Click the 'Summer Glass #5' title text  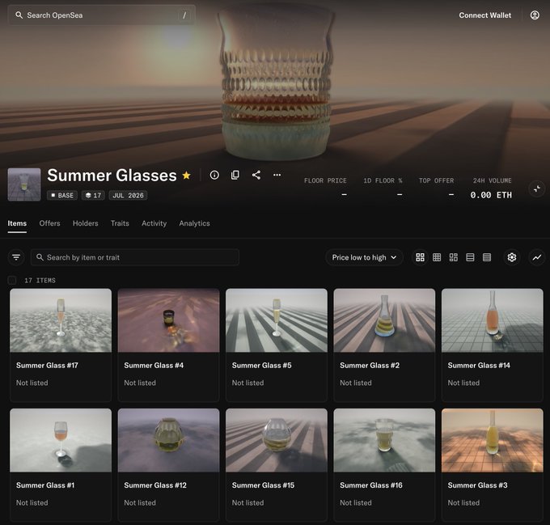click(262, 366)
